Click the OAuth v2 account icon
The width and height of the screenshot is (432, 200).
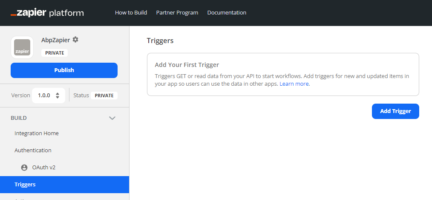24,168
